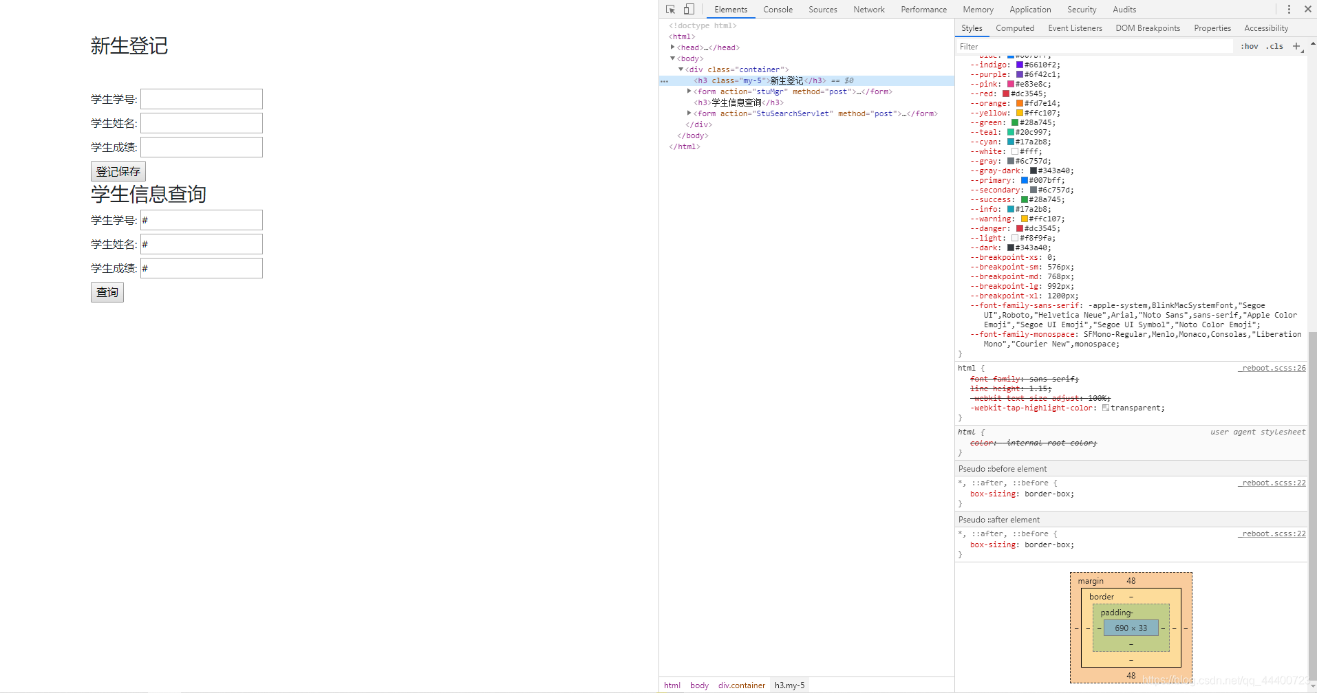Open the Security tab

click(x=1082, y=10)
